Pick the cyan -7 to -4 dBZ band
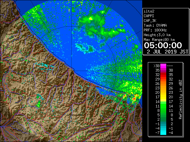The width and height of the screenshot is (190, 142). click(x=163, y=133)
